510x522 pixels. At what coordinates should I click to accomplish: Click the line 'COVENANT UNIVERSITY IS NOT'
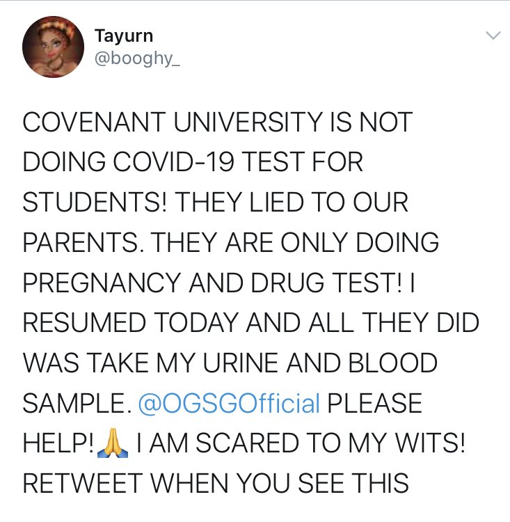click(x=218, y=122)
